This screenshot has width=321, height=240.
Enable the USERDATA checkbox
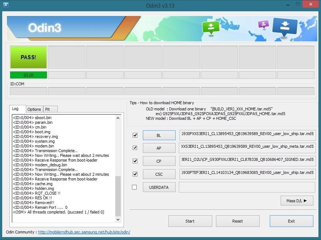coord(135,187)
